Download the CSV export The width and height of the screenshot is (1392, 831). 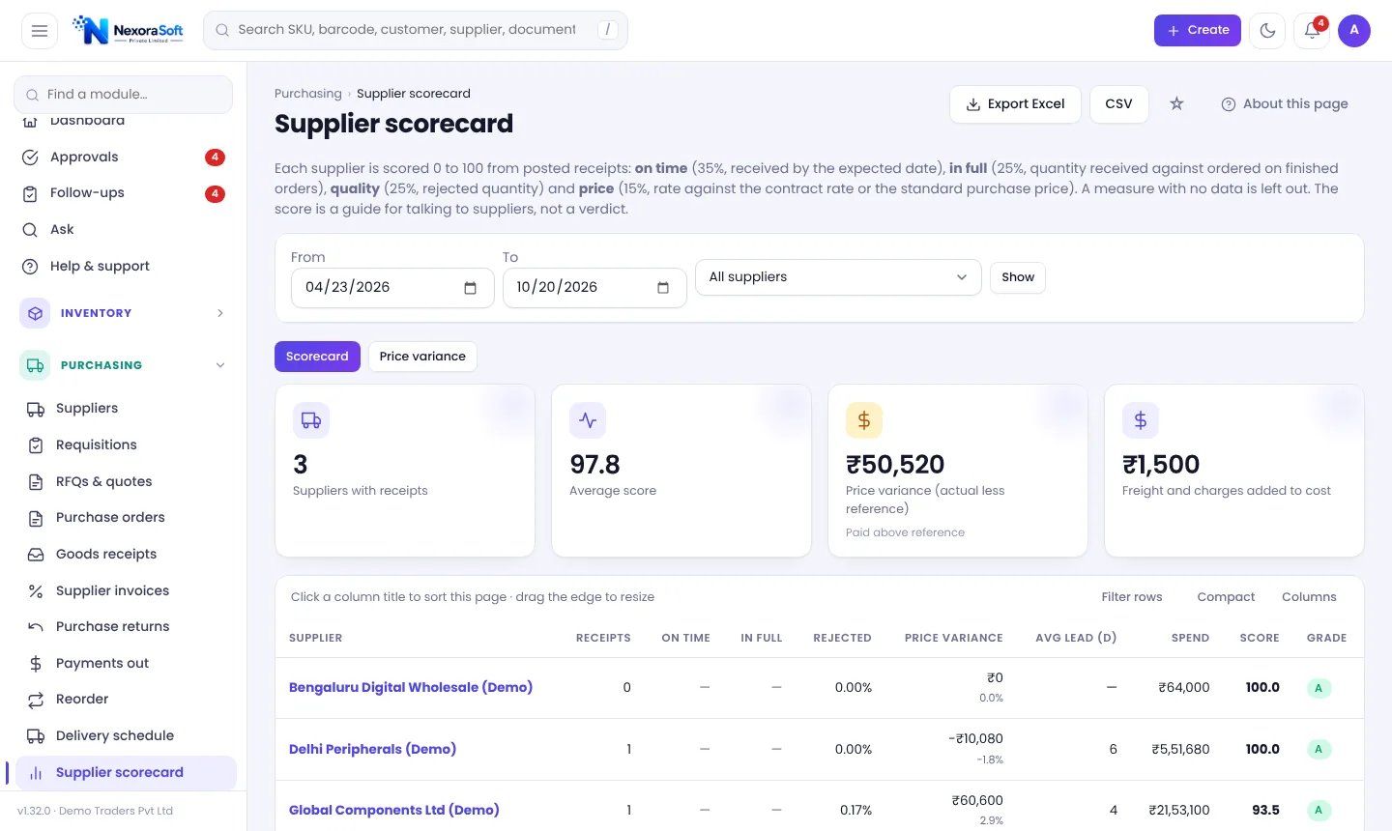1119,104
